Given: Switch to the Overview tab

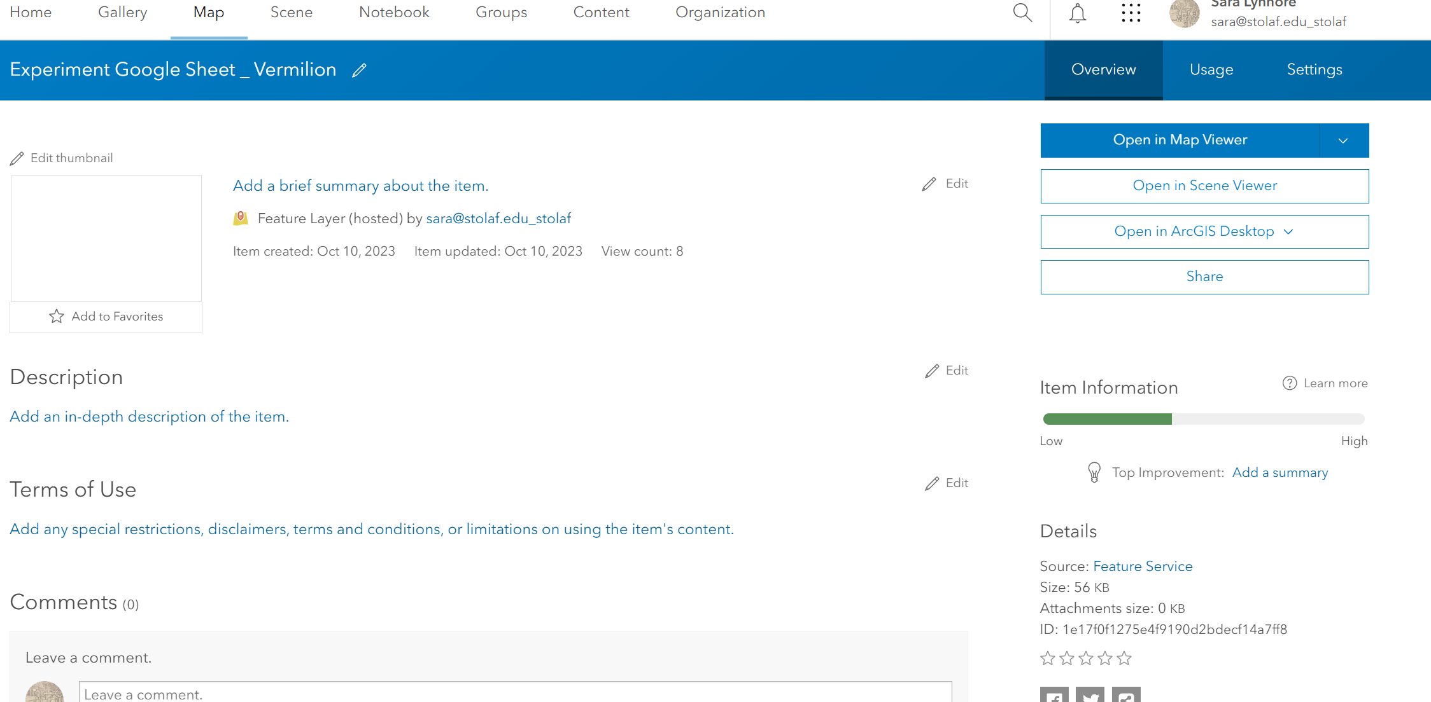Looking at the screenshot, I should pyautogui.click(x=1104, y=70).
